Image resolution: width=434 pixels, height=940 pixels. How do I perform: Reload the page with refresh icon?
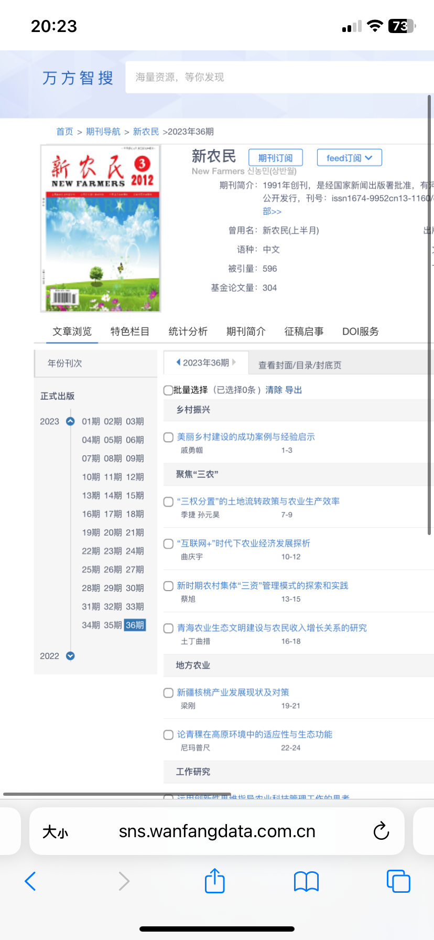pyautogui.click(x=381, y=831)
